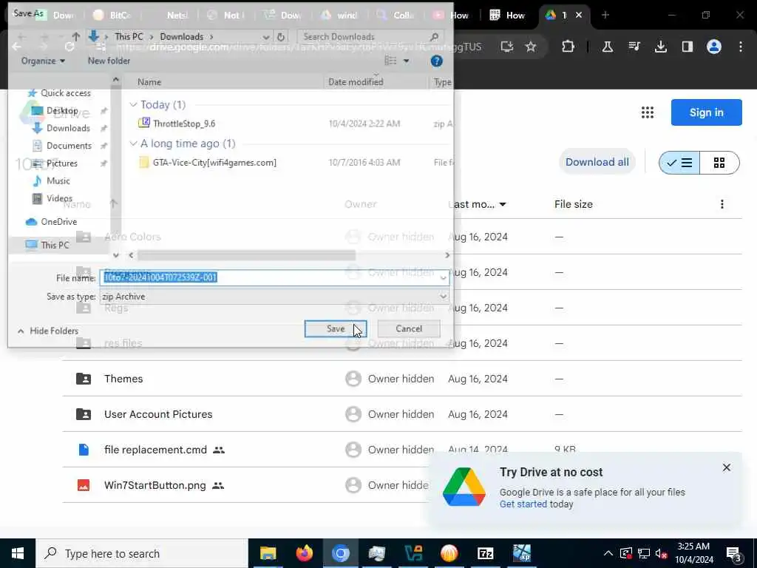Toggle Chrome side panel icon
757x568 pixels.
(687, 47)
